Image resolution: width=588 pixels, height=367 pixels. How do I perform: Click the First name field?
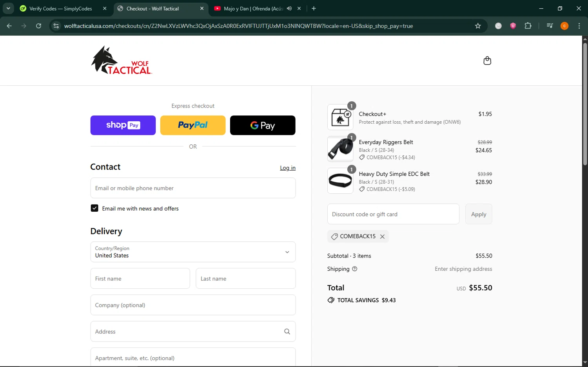pos(140,279)
